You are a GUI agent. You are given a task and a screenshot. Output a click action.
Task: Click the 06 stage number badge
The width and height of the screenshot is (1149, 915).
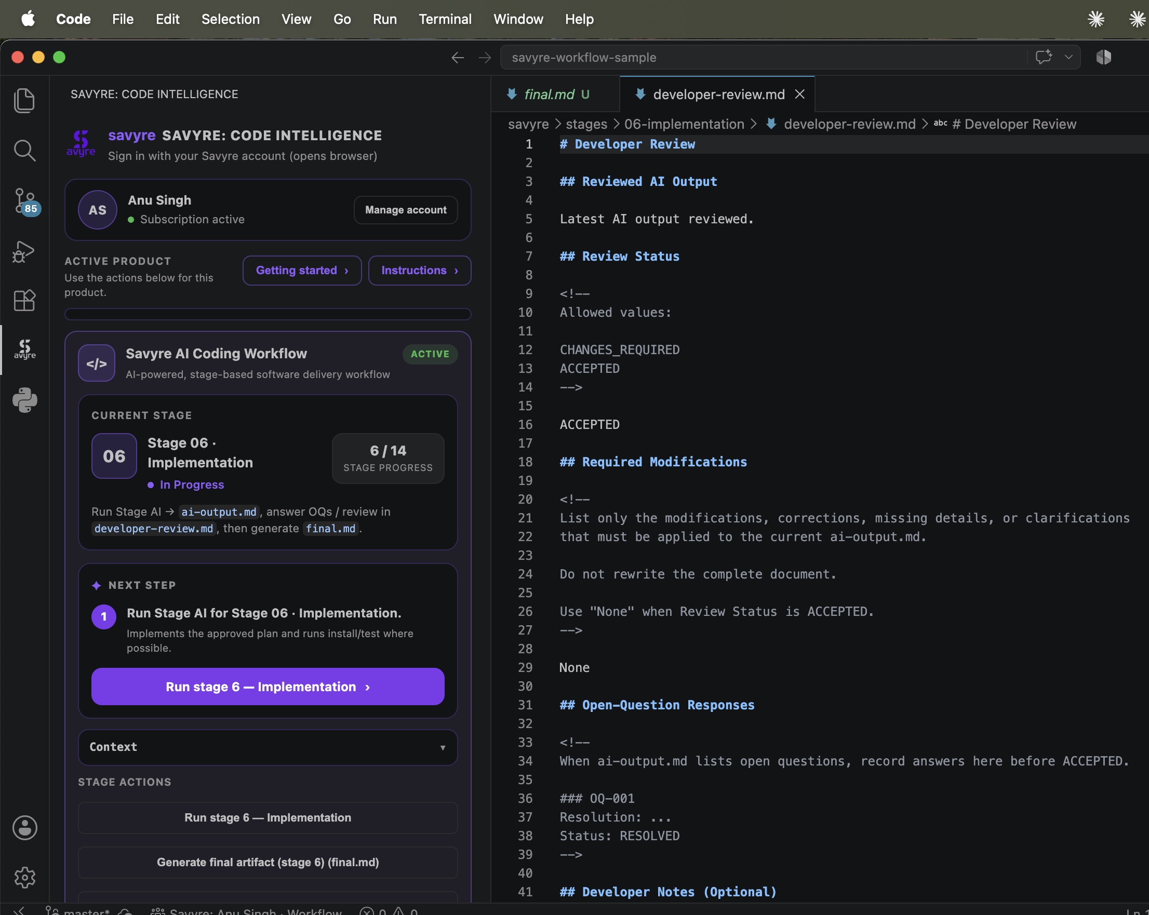(x=114, y=456)
